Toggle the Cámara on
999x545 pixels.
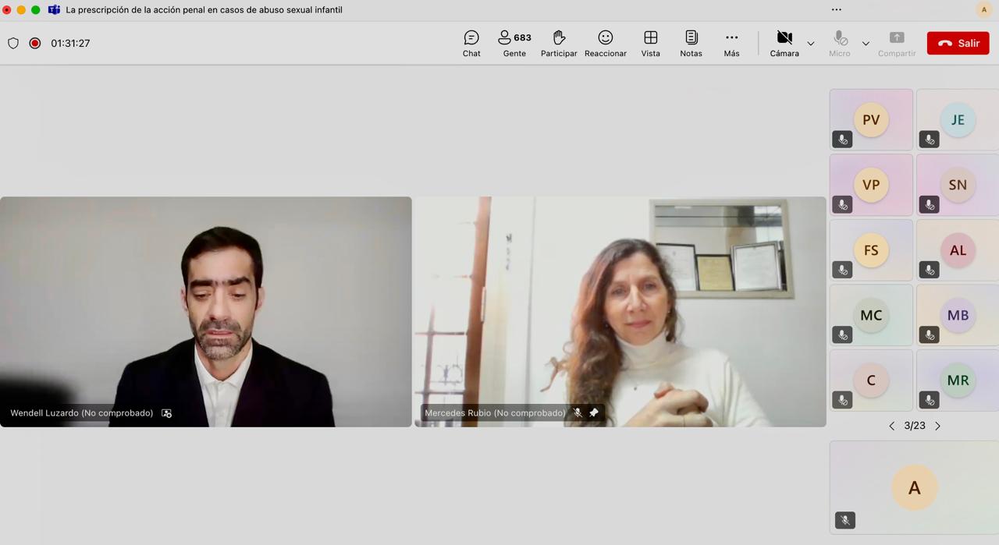click(784, 44)
